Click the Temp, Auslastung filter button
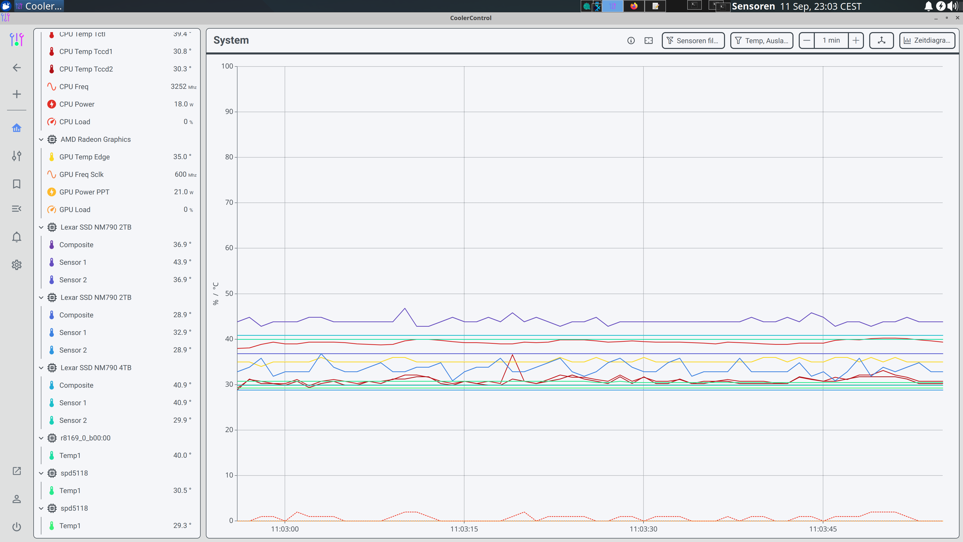 pyautogui.click(x=762, y=40)
